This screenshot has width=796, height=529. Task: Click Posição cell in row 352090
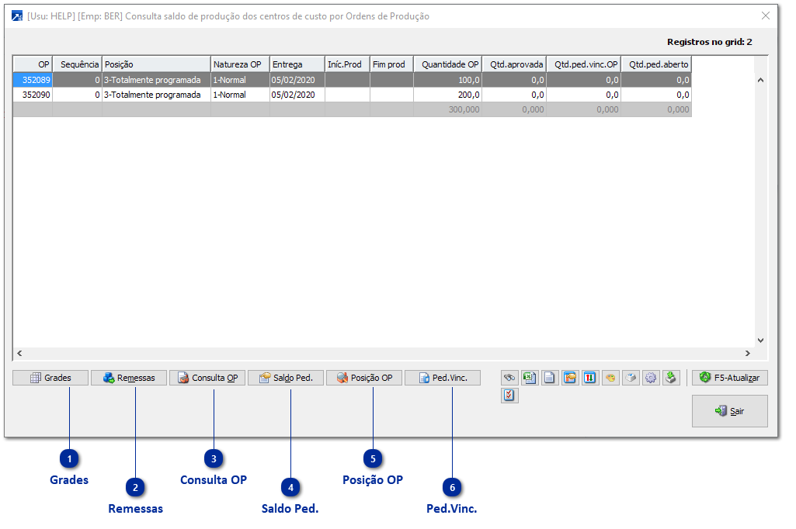point(156,95)
